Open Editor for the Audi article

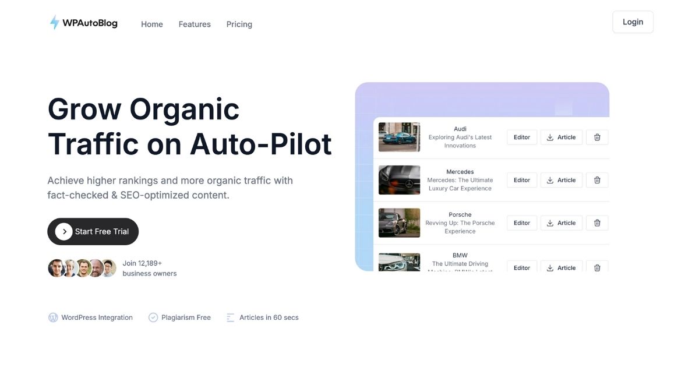522,137
